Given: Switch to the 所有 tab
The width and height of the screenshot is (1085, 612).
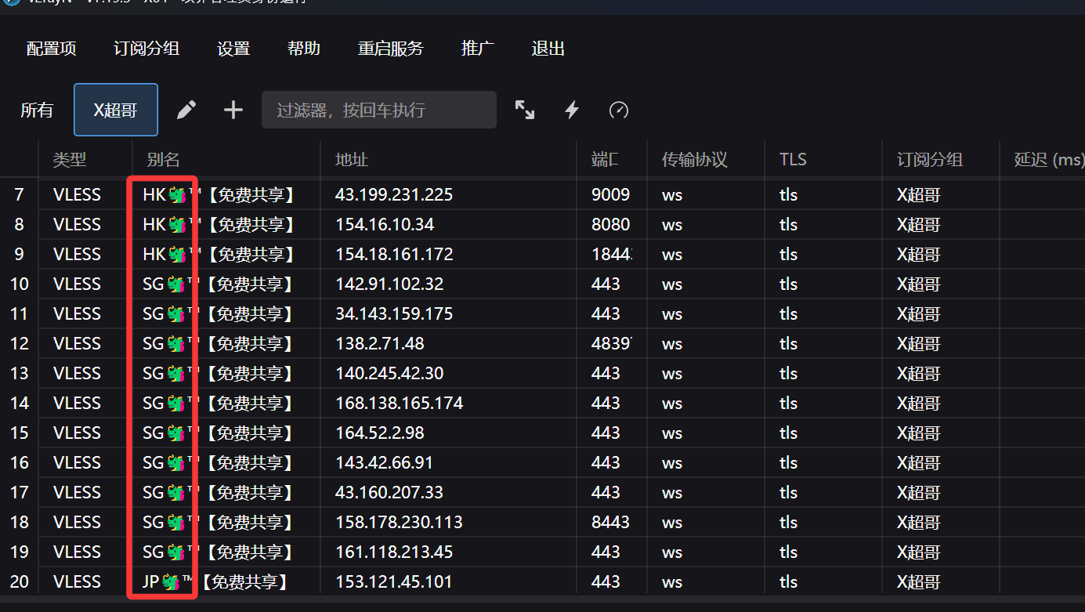Looking at the screenshot, I should point(37,110).
